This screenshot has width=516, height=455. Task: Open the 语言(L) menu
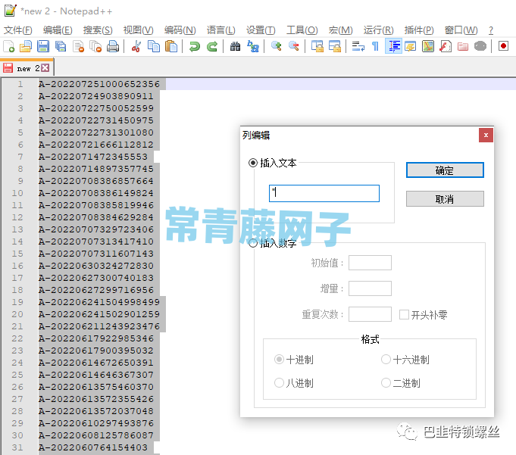(220, 30)
